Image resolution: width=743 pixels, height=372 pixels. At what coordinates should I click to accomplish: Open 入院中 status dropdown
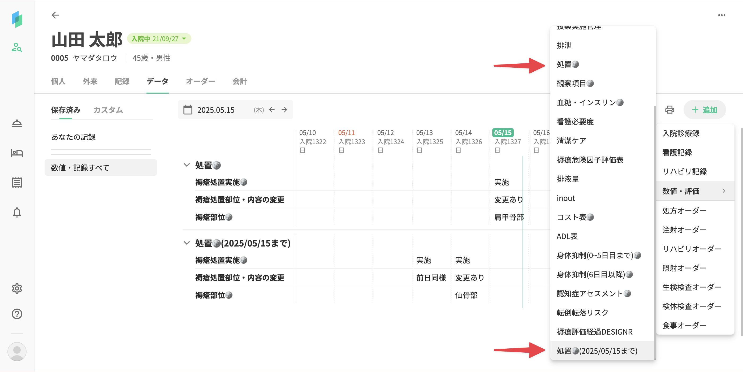pyautogui.click(x=159, y=39)
